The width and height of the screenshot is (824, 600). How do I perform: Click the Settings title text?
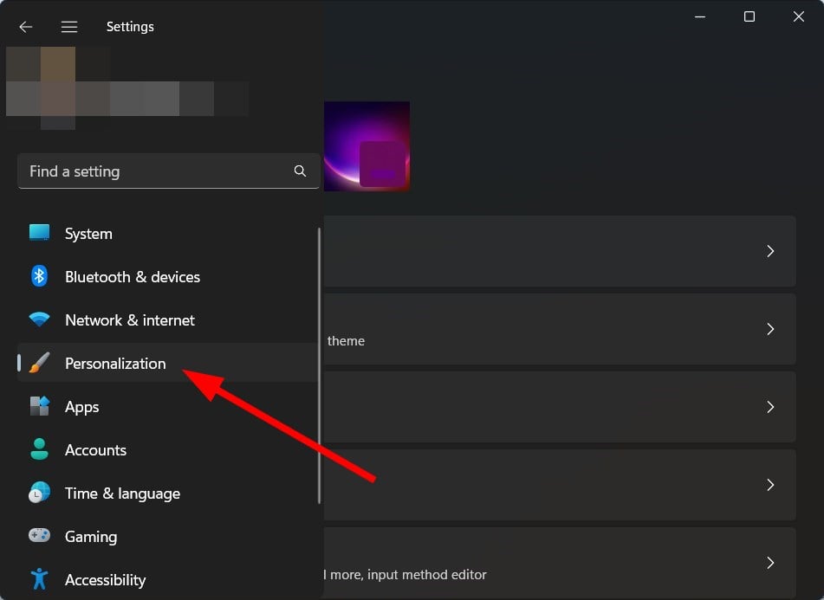pyautogui.click(x=130, y=27)
